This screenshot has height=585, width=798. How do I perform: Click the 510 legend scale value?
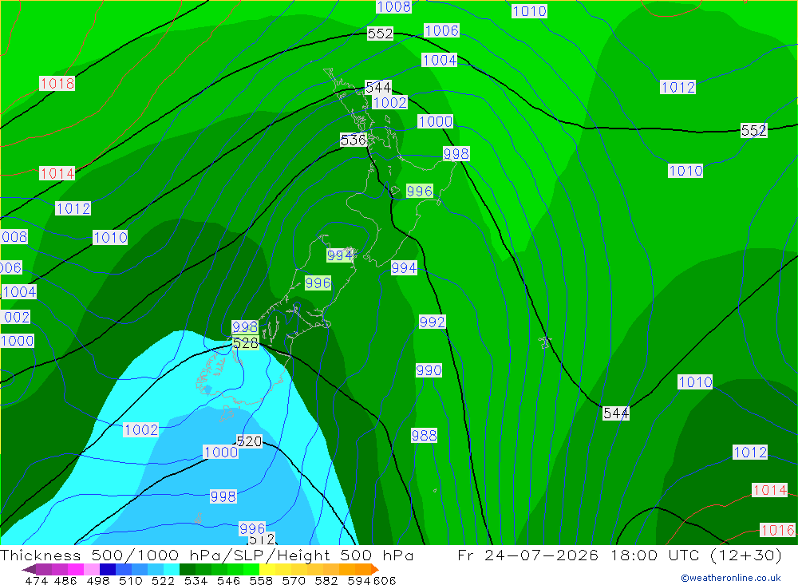(x=130, y=580)
